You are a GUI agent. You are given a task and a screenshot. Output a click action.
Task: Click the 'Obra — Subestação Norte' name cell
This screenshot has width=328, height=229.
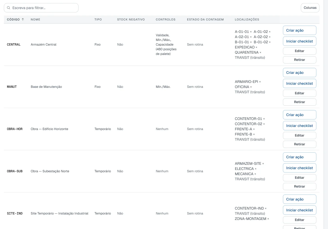50,171
